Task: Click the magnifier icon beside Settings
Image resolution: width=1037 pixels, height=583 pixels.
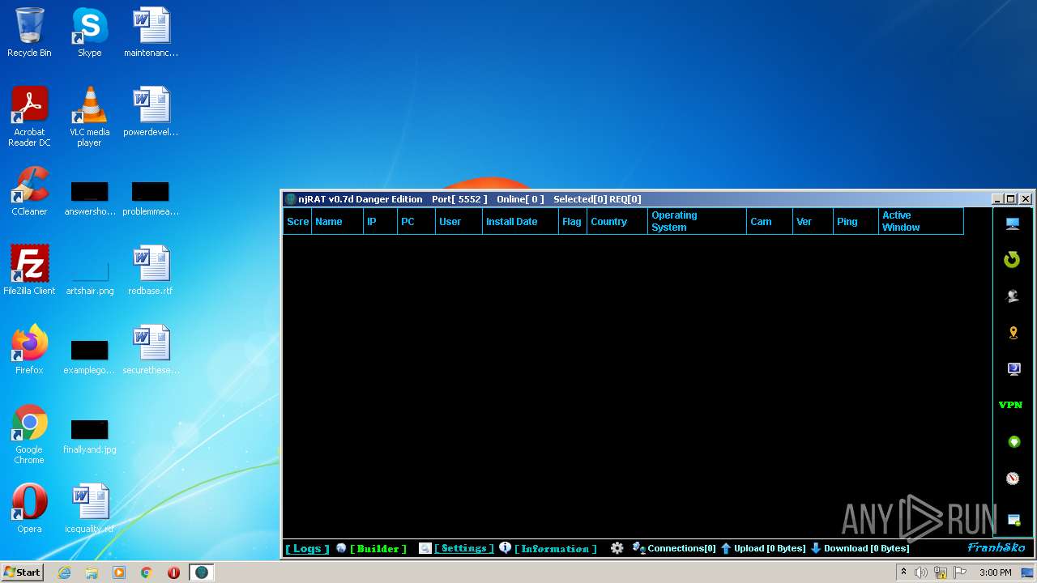Action: [x=425, y=548]
